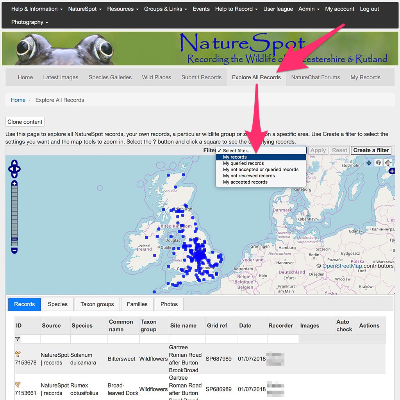Go to the Species Galleries page
The height and width of the screenshot is (400, 400).
point(110,77)
